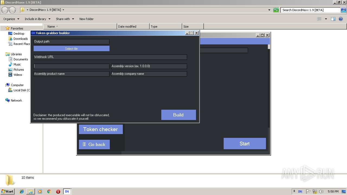Open Windows Explorer taskbar icon

(x=31, y=191)
